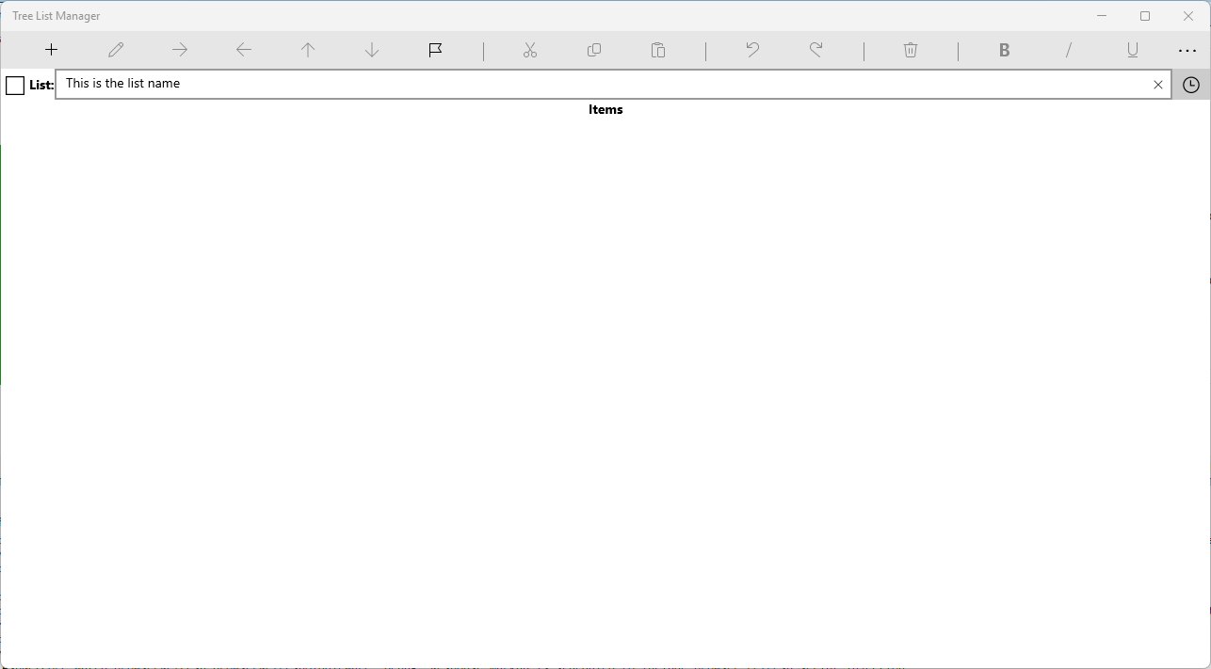Click the Add new item plus icon
This screenshot has height=669, width=1211.
pos(52,50)
